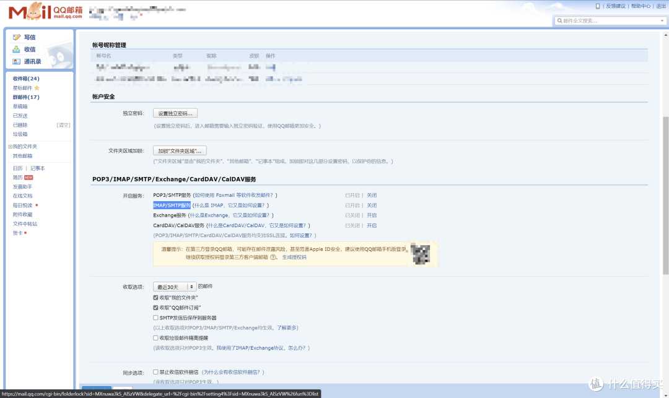Check 禁止收信软件删信 checkbox
Image resolution: width=669 pixels, height=398 pixels.
point(156,372)
